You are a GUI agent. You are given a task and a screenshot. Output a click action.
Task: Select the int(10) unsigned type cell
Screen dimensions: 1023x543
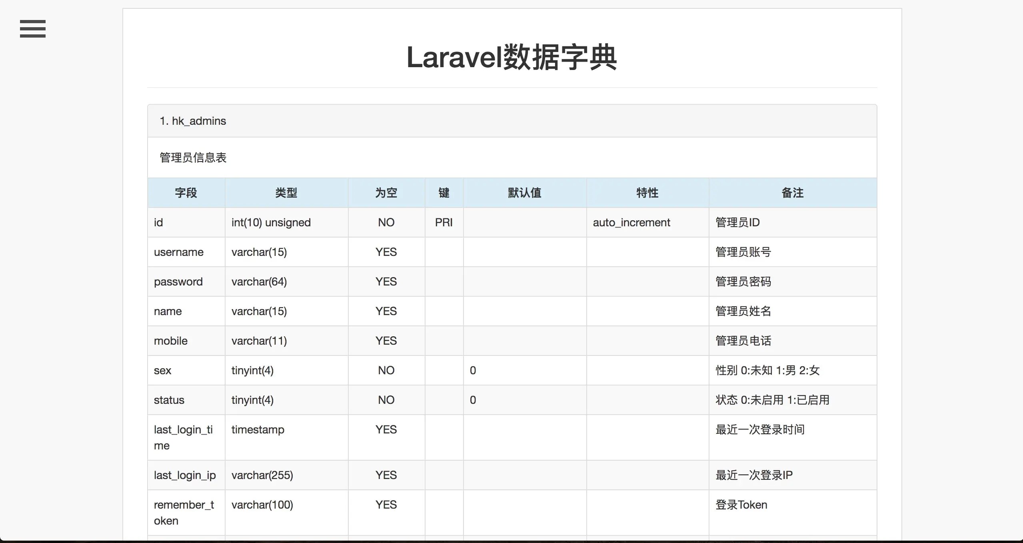tap(271, 222)
